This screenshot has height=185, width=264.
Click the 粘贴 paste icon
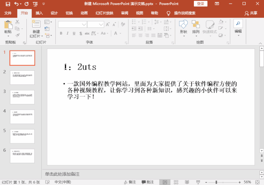[8, 25]
